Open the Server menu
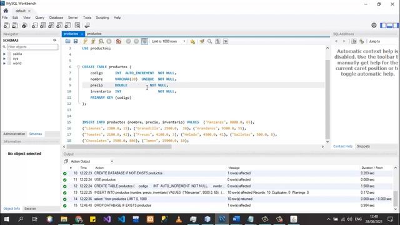Image resolution: width=400 pixels, height=225 pixels. 72,17
